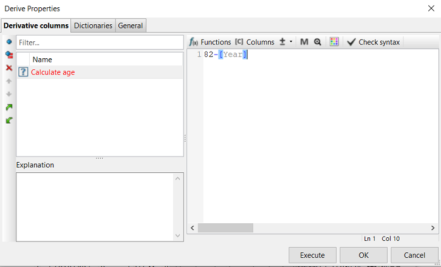Click the blue add derivative column icon
Screen dimensions: 441x267
(x=9, y=42)
